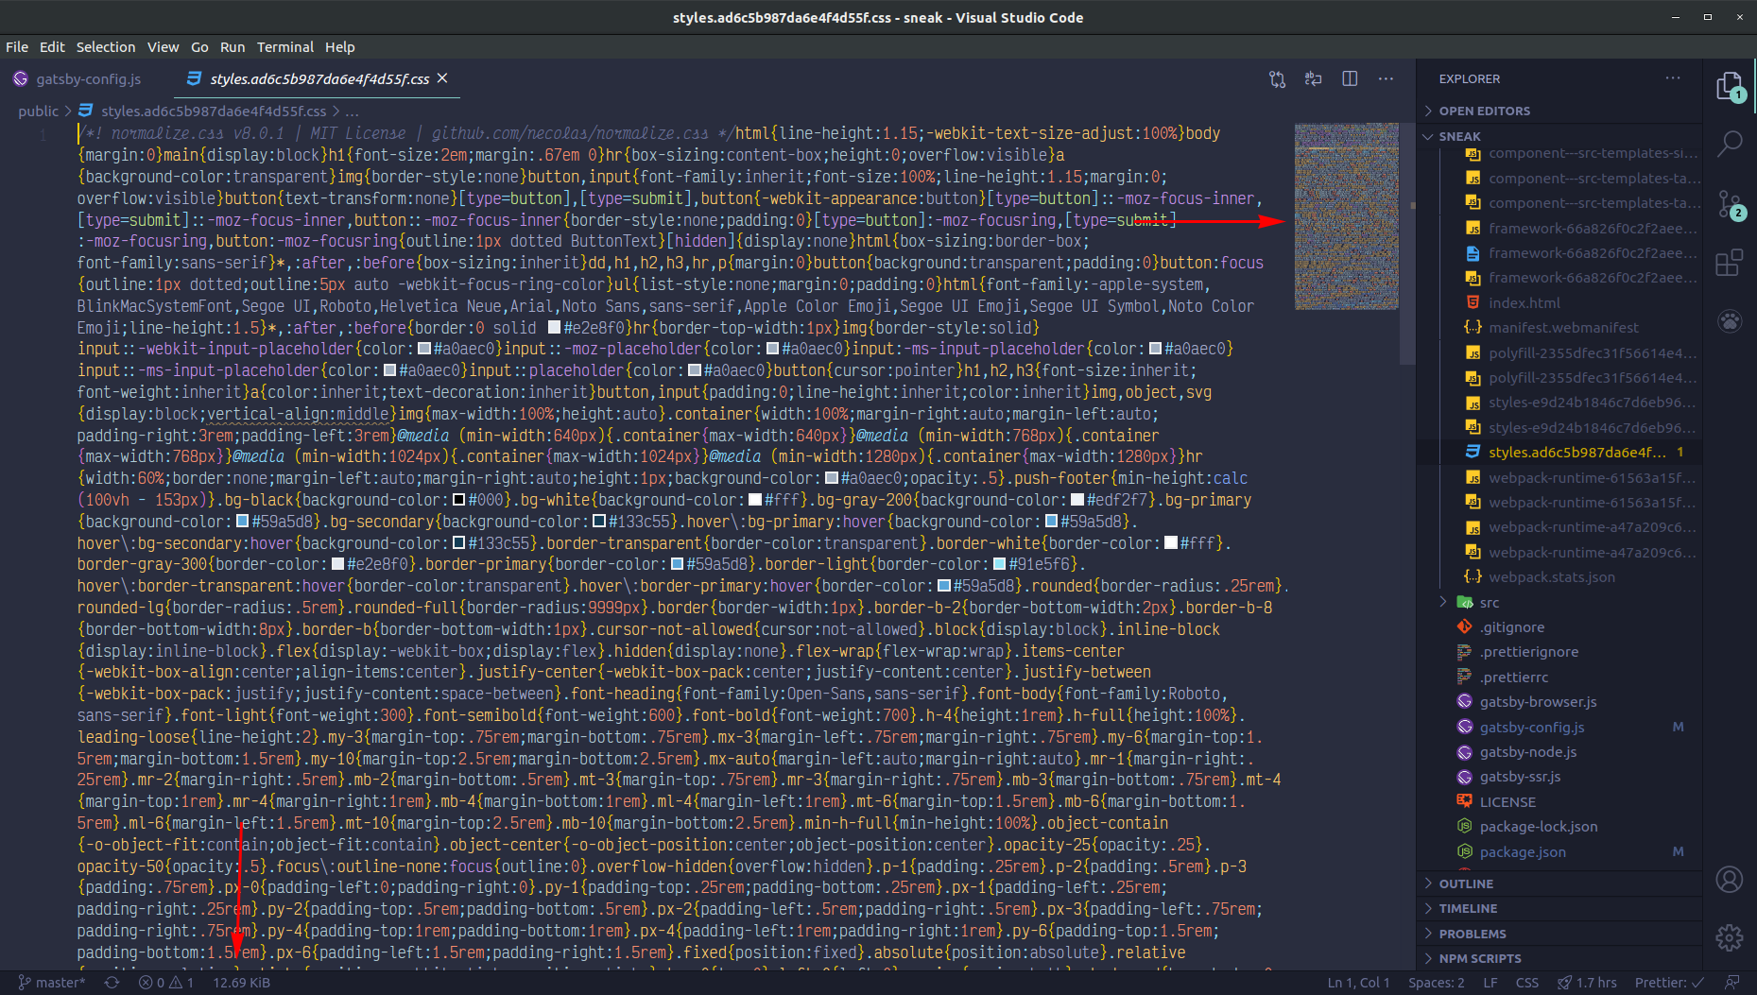Split the editor to the right

[x=1350, y=79]
